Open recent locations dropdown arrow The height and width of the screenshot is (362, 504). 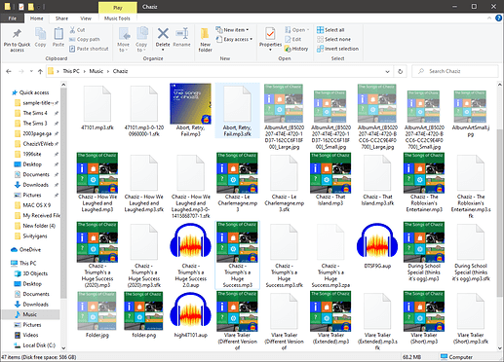31,71
